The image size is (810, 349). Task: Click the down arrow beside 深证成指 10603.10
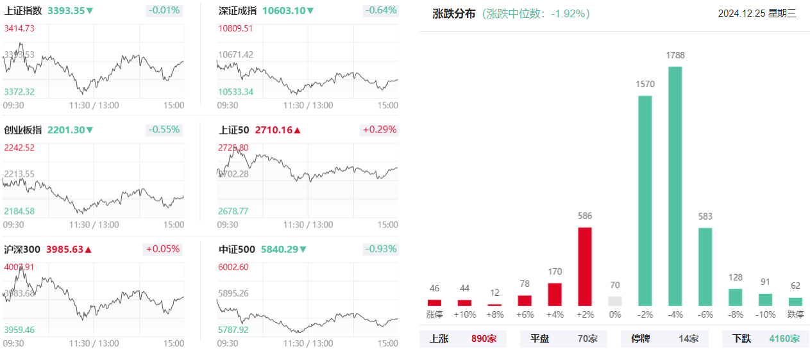pyautogui.click(x=310, y=11)
